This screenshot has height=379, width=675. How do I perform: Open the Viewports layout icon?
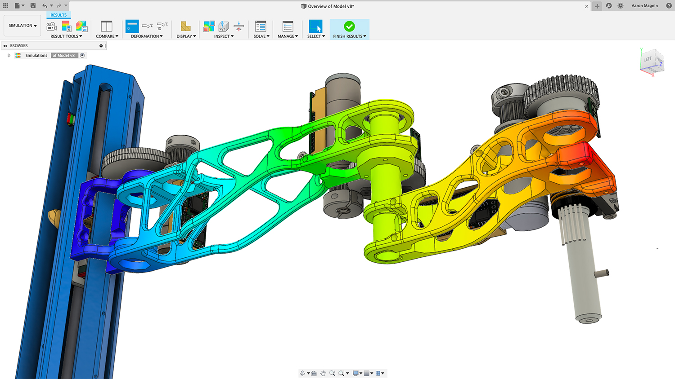tap(378, 373)
